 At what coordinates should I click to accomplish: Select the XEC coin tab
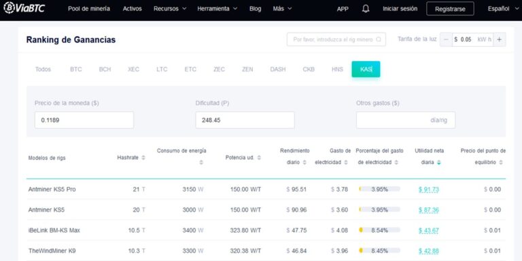pyautogui.click(x=133, y=69)
